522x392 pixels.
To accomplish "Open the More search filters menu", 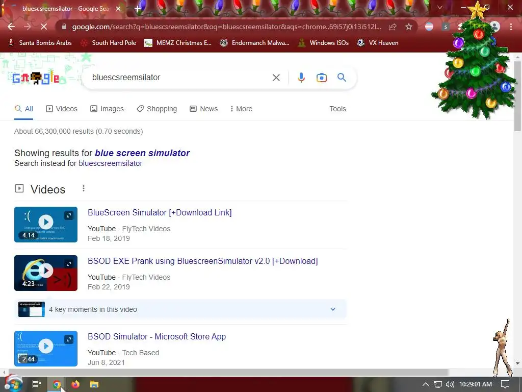I will click(x=241, y=109).
